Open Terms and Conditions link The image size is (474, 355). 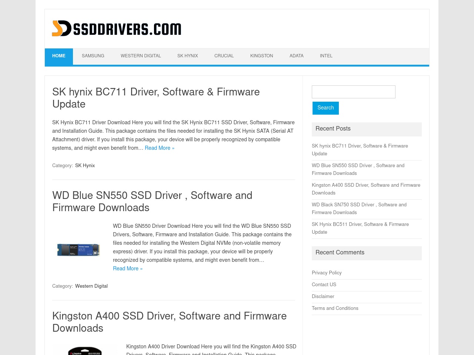[x=335, y=308]
